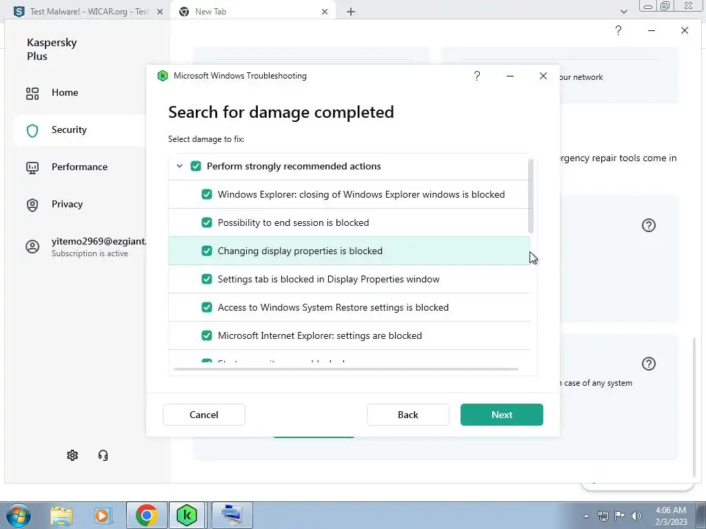The image size is (706, 529).
Task: Collapse the strongly recommended actions group
Action: pos(180,166)
